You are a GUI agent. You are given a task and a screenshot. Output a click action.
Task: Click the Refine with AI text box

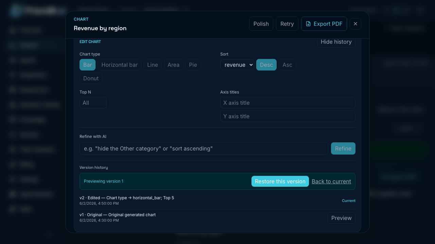[x=204, y=148]
